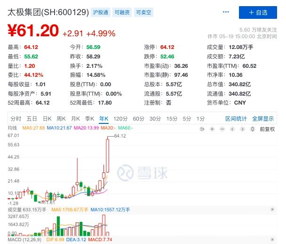Zoom in chart with plus icon
The width and height of the screenshot is (286, 244).
coord(212,129)
